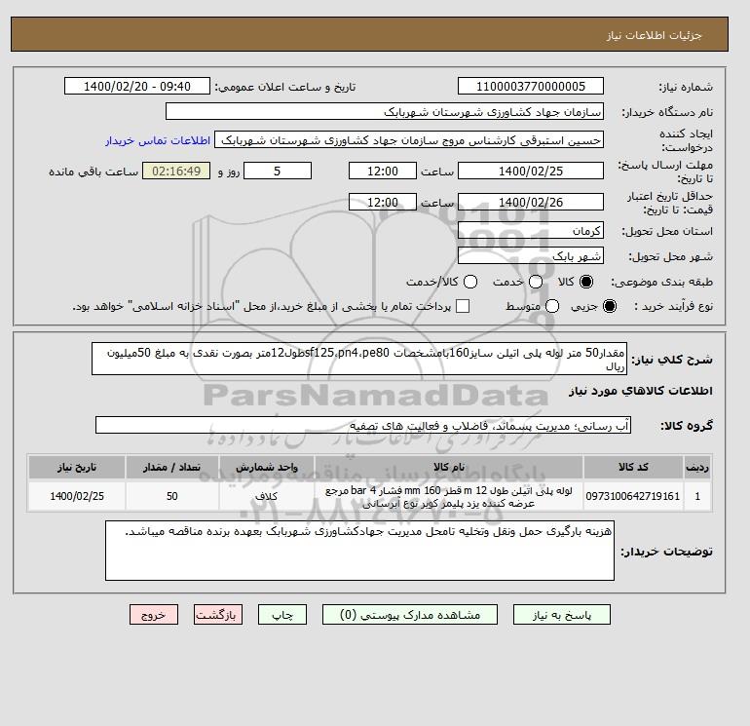Select the متوسط purchase type radio
Viewport: 750px width, 726px height.
(x=552, y=306)
